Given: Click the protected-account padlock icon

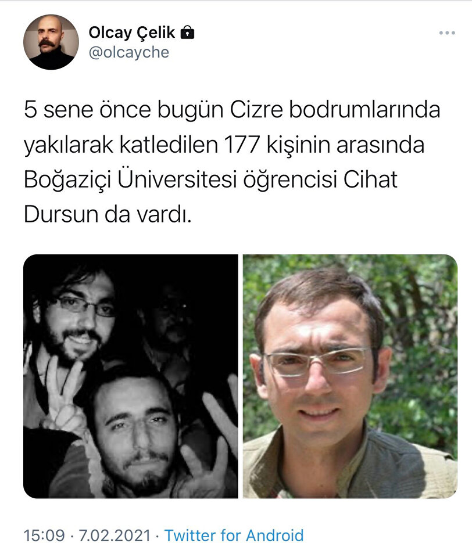Looking at the screenshot, I should [x=187, y=32].
